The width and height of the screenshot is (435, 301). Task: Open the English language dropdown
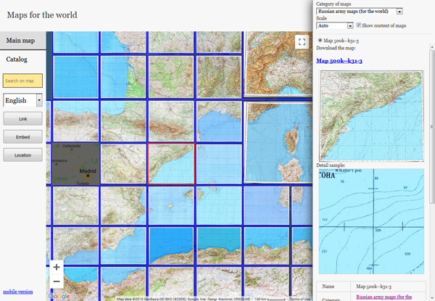23,101
